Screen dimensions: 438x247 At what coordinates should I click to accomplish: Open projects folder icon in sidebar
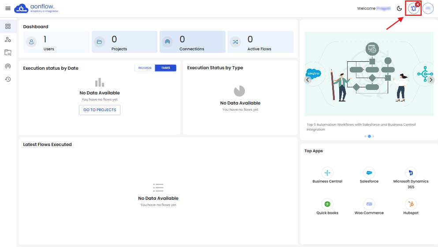(x=8, y=52)
